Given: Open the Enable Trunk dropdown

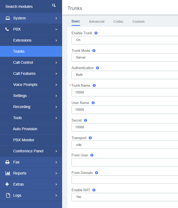Looking at the screenshot, I should coord(125,40).
